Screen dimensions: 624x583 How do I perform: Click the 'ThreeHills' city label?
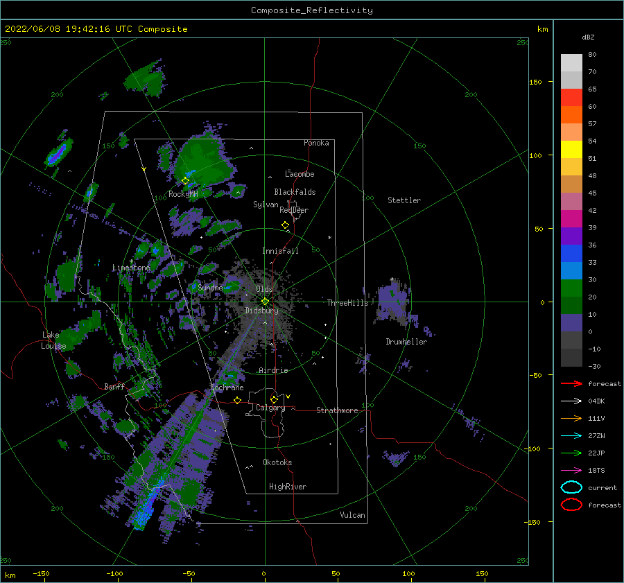tap(348, 303)
